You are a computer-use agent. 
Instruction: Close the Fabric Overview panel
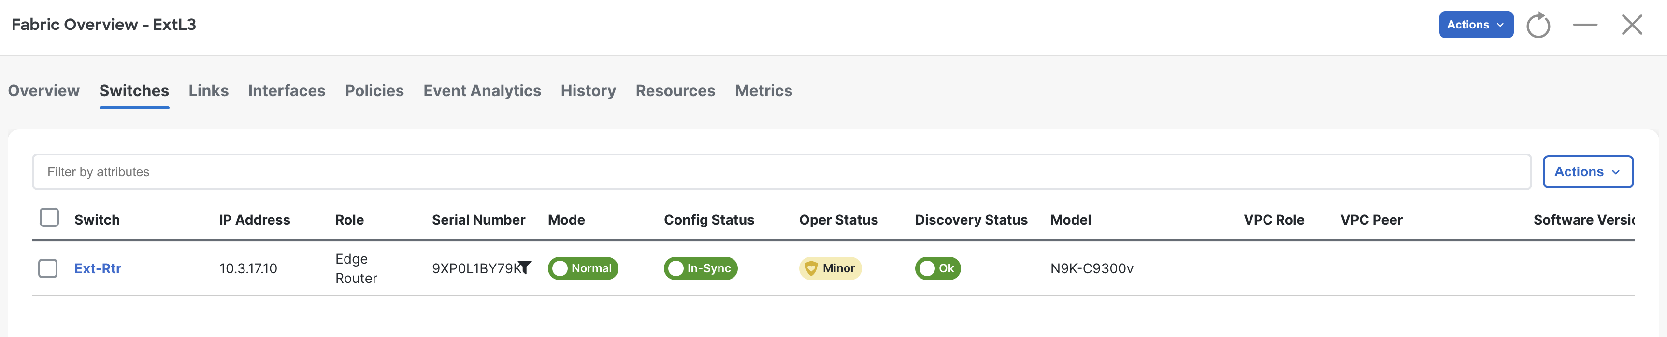coord(1632,25)
